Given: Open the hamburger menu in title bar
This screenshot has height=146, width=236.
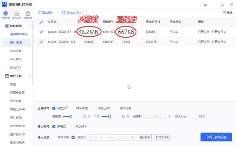Looking at the screenshot, I should tap(205, 4).
